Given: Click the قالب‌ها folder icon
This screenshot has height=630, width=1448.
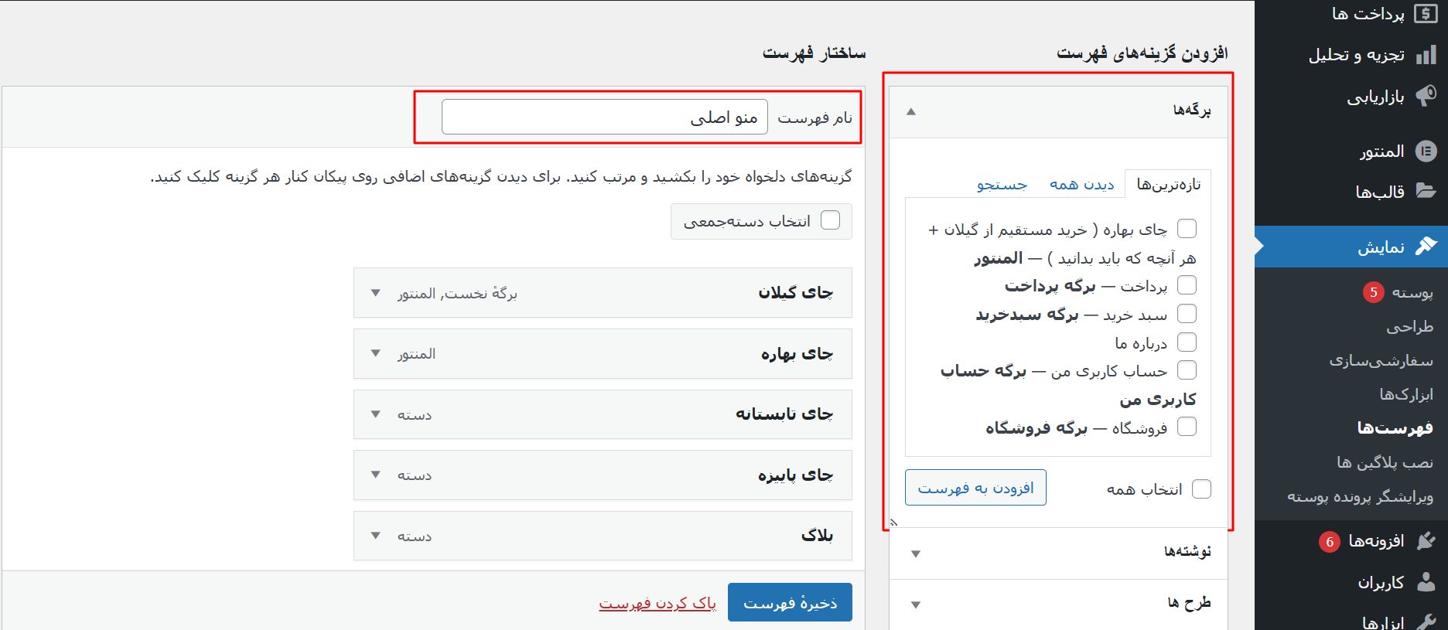Looking at the screenshot, I should coord(1426,191).
